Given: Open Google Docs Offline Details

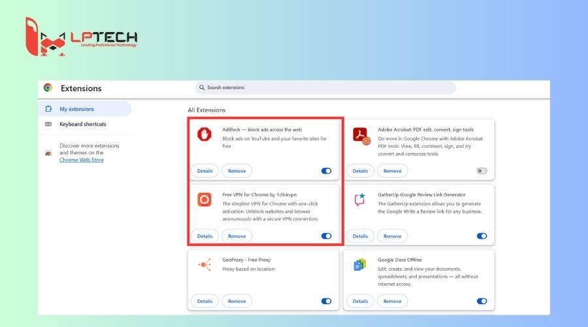Looking at the screenshot, I should point(360,301).
